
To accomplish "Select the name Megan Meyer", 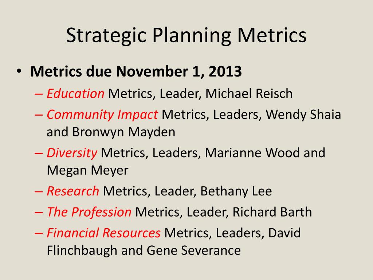I will pos(87,171).
